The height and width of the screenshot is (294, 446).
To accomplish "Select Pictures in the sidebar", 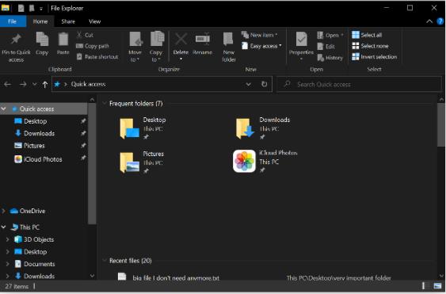I will click(x=34, y=146).
